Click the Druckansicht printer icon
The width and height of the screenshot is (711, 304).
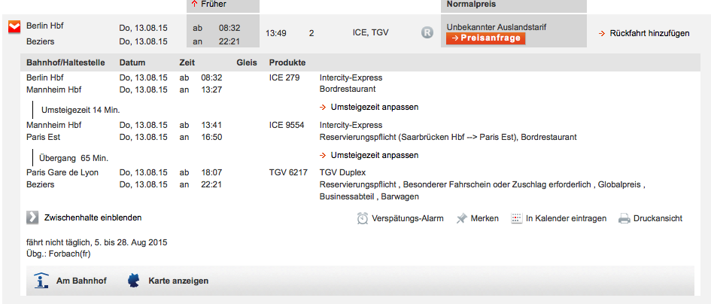624,218
